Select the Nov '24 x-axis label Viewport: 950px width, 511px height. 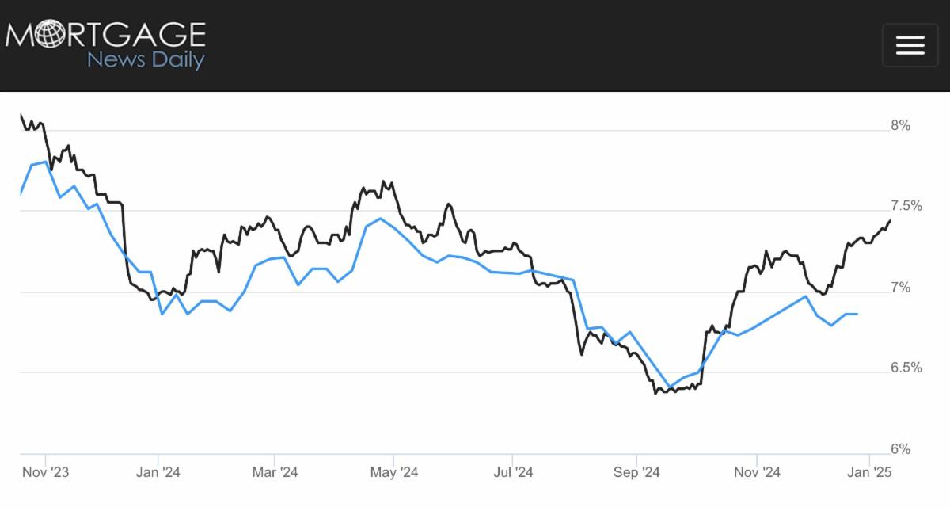pos(757,472)
